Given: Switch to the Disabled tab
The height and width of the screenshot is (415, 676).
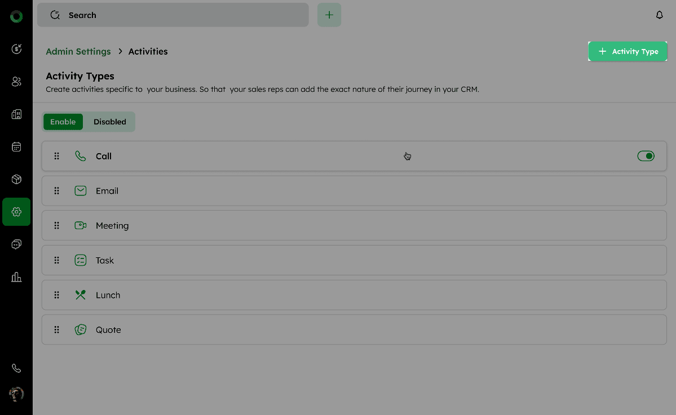Looking at the screenshot, I should pos(110,122).
